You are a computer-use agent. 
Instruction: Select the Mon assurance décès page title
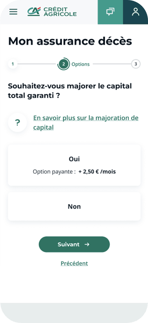[70, 41]
